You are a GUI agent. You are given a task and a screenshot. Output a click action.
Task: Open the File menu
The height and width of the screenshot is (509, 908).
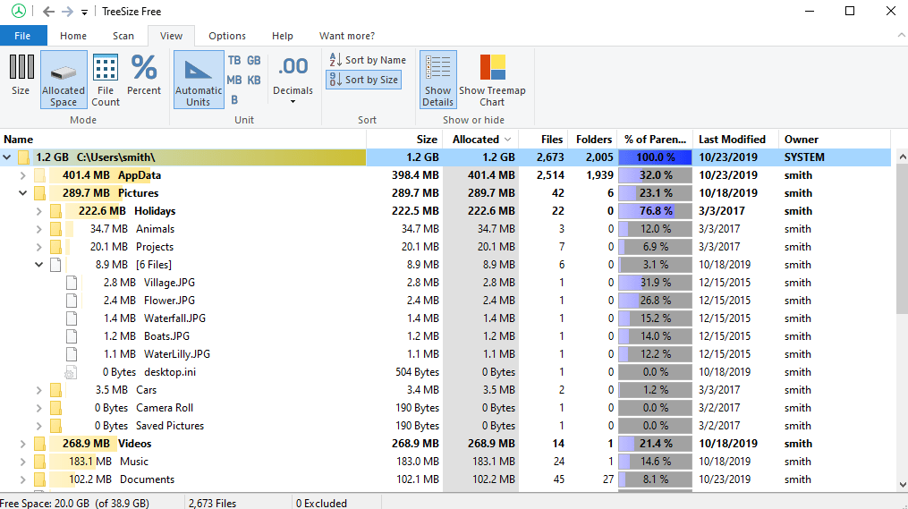click(22, 36)
